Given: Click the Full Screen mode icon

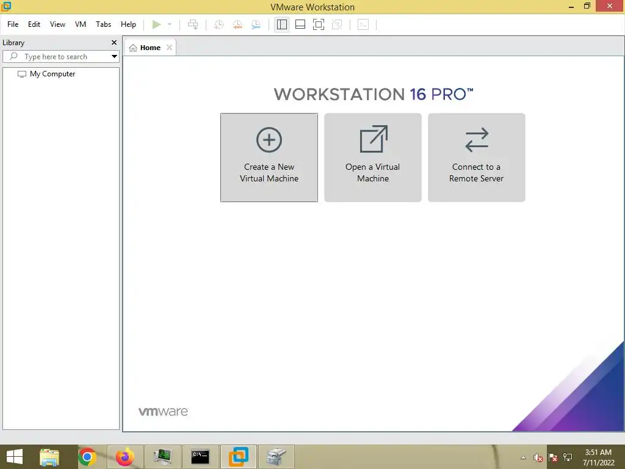Looking at the screenshot, I should pos(319,24).
